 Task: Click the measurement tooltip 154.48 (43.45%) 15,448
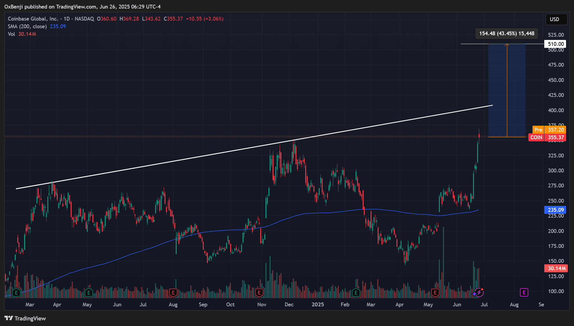pyautogui.click(x=507, y=33)
